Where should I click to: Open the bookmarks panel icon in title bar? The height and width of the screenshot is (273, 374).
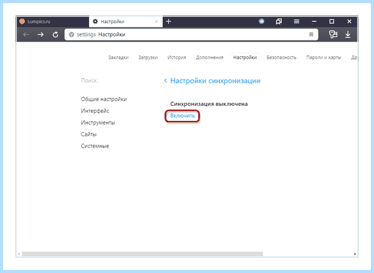(279, 21)
